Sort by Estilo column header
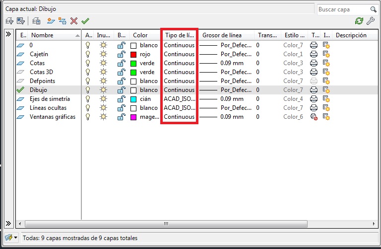The height and width of the screenshot is (249, 381). coord(294,35)
